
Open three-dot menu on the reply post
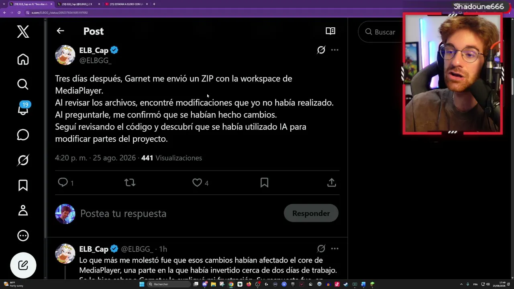335,249
